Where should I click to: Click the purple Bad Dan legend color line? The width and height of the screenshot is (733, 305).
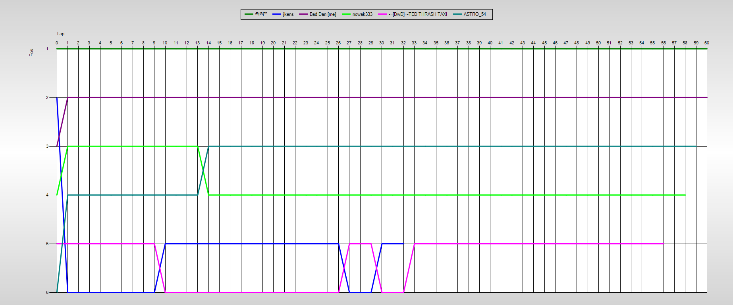coord(303,14)
